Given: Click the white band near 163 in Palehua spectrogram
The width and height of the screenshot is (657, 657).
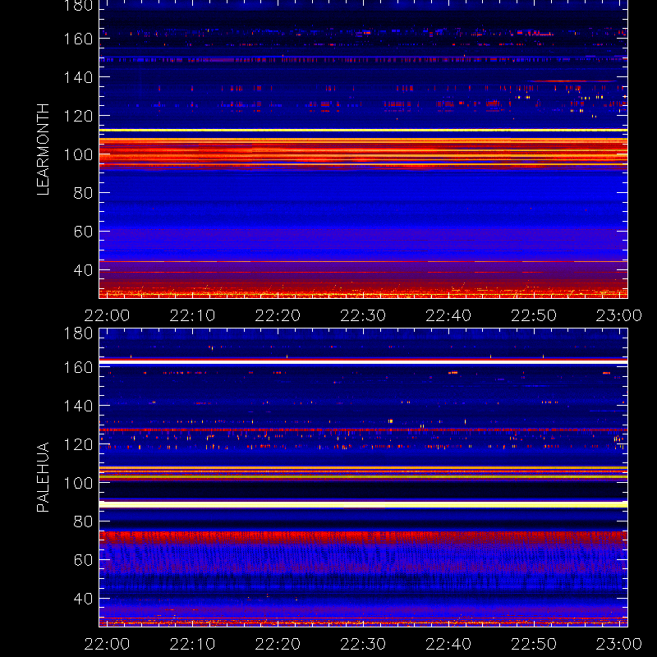Looking at the screenshot, I should click(363, 361).
